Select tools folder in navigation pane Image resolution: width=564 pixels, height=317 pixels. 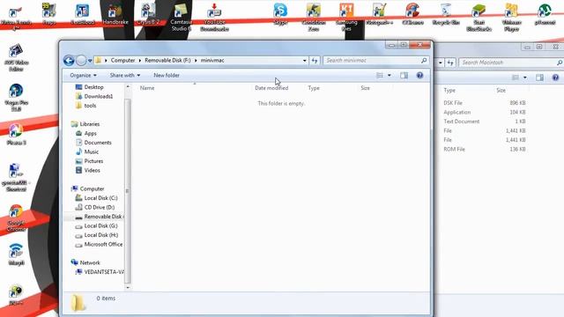tap(86, 106)
